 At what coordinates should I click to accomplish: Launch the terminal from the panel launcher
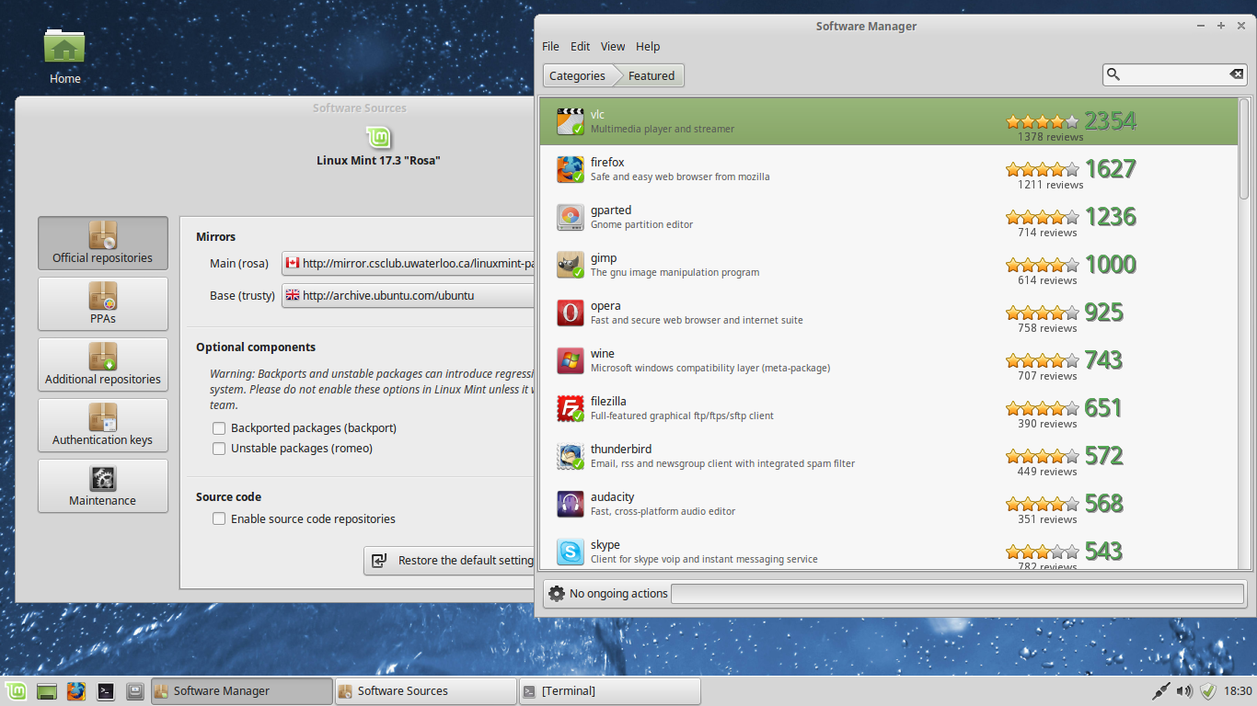(x=106, y=691)
